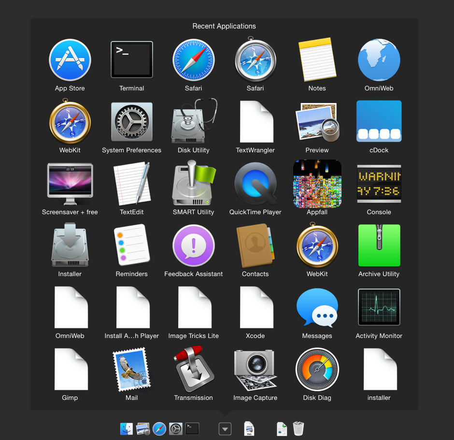Open lowercase installer with the blank document icon
454x440 pixels.
pos(381,369)
